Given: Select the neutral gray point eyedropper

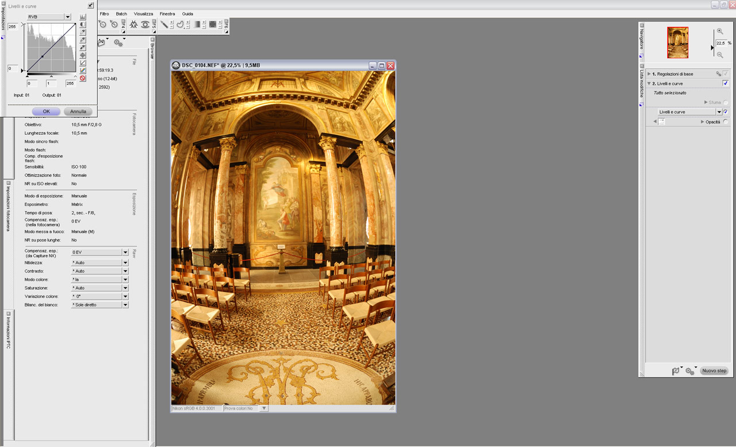Looking at the screenshot, I should click(83, 40).
